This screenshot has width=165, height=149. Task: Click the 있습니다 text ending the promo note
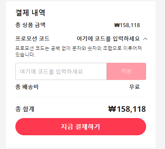click(x=25, y=55)
